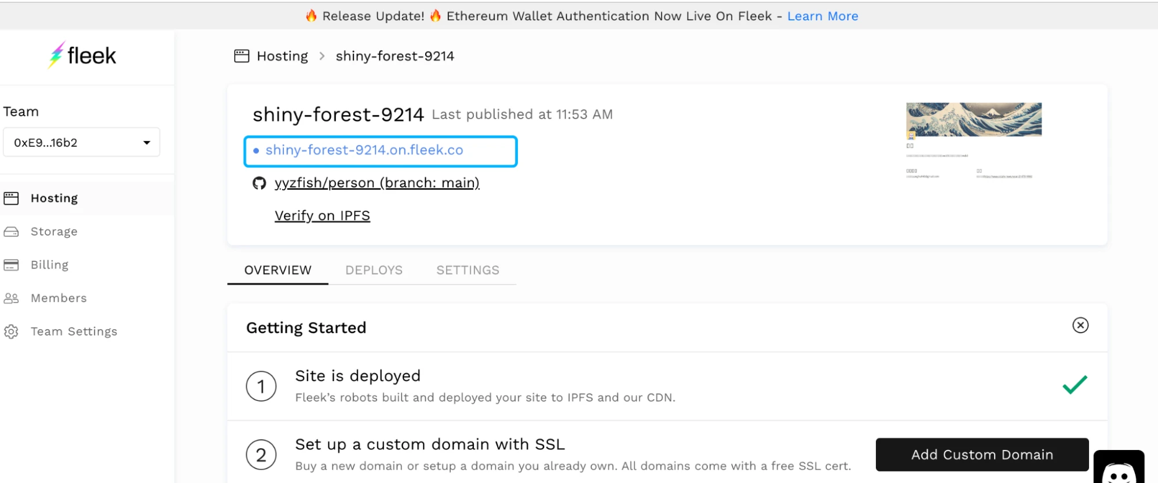Click the Getting Started heading
The image size is (1158, 483).
(306, 328)
